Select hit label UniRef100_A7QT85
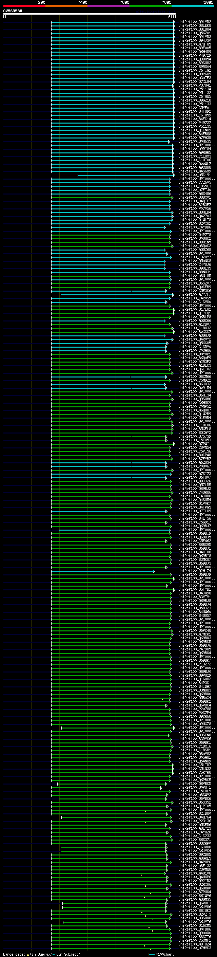Viewport: 217px width, 957px height. pos(195,44)
